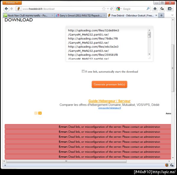Close the add-on bar with X
This screenshot has width=177, height=175.
click(x=5, y=165)
